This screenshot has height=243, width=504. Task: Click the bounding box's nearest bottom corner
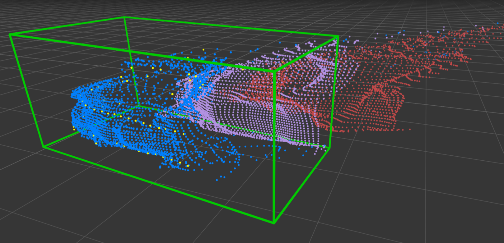pyautogui.click(x=274, y=222)
